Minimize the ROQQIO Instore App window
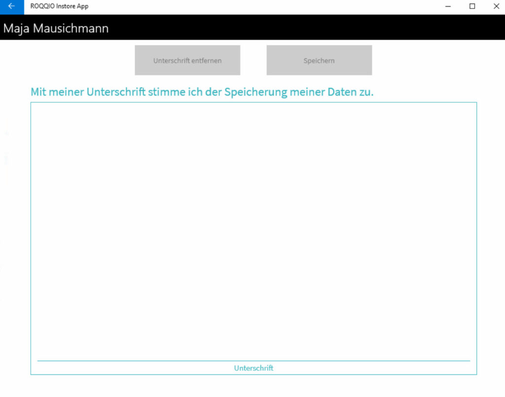Image resolution: width=505 pixels, height=397 pixels. 448,6
